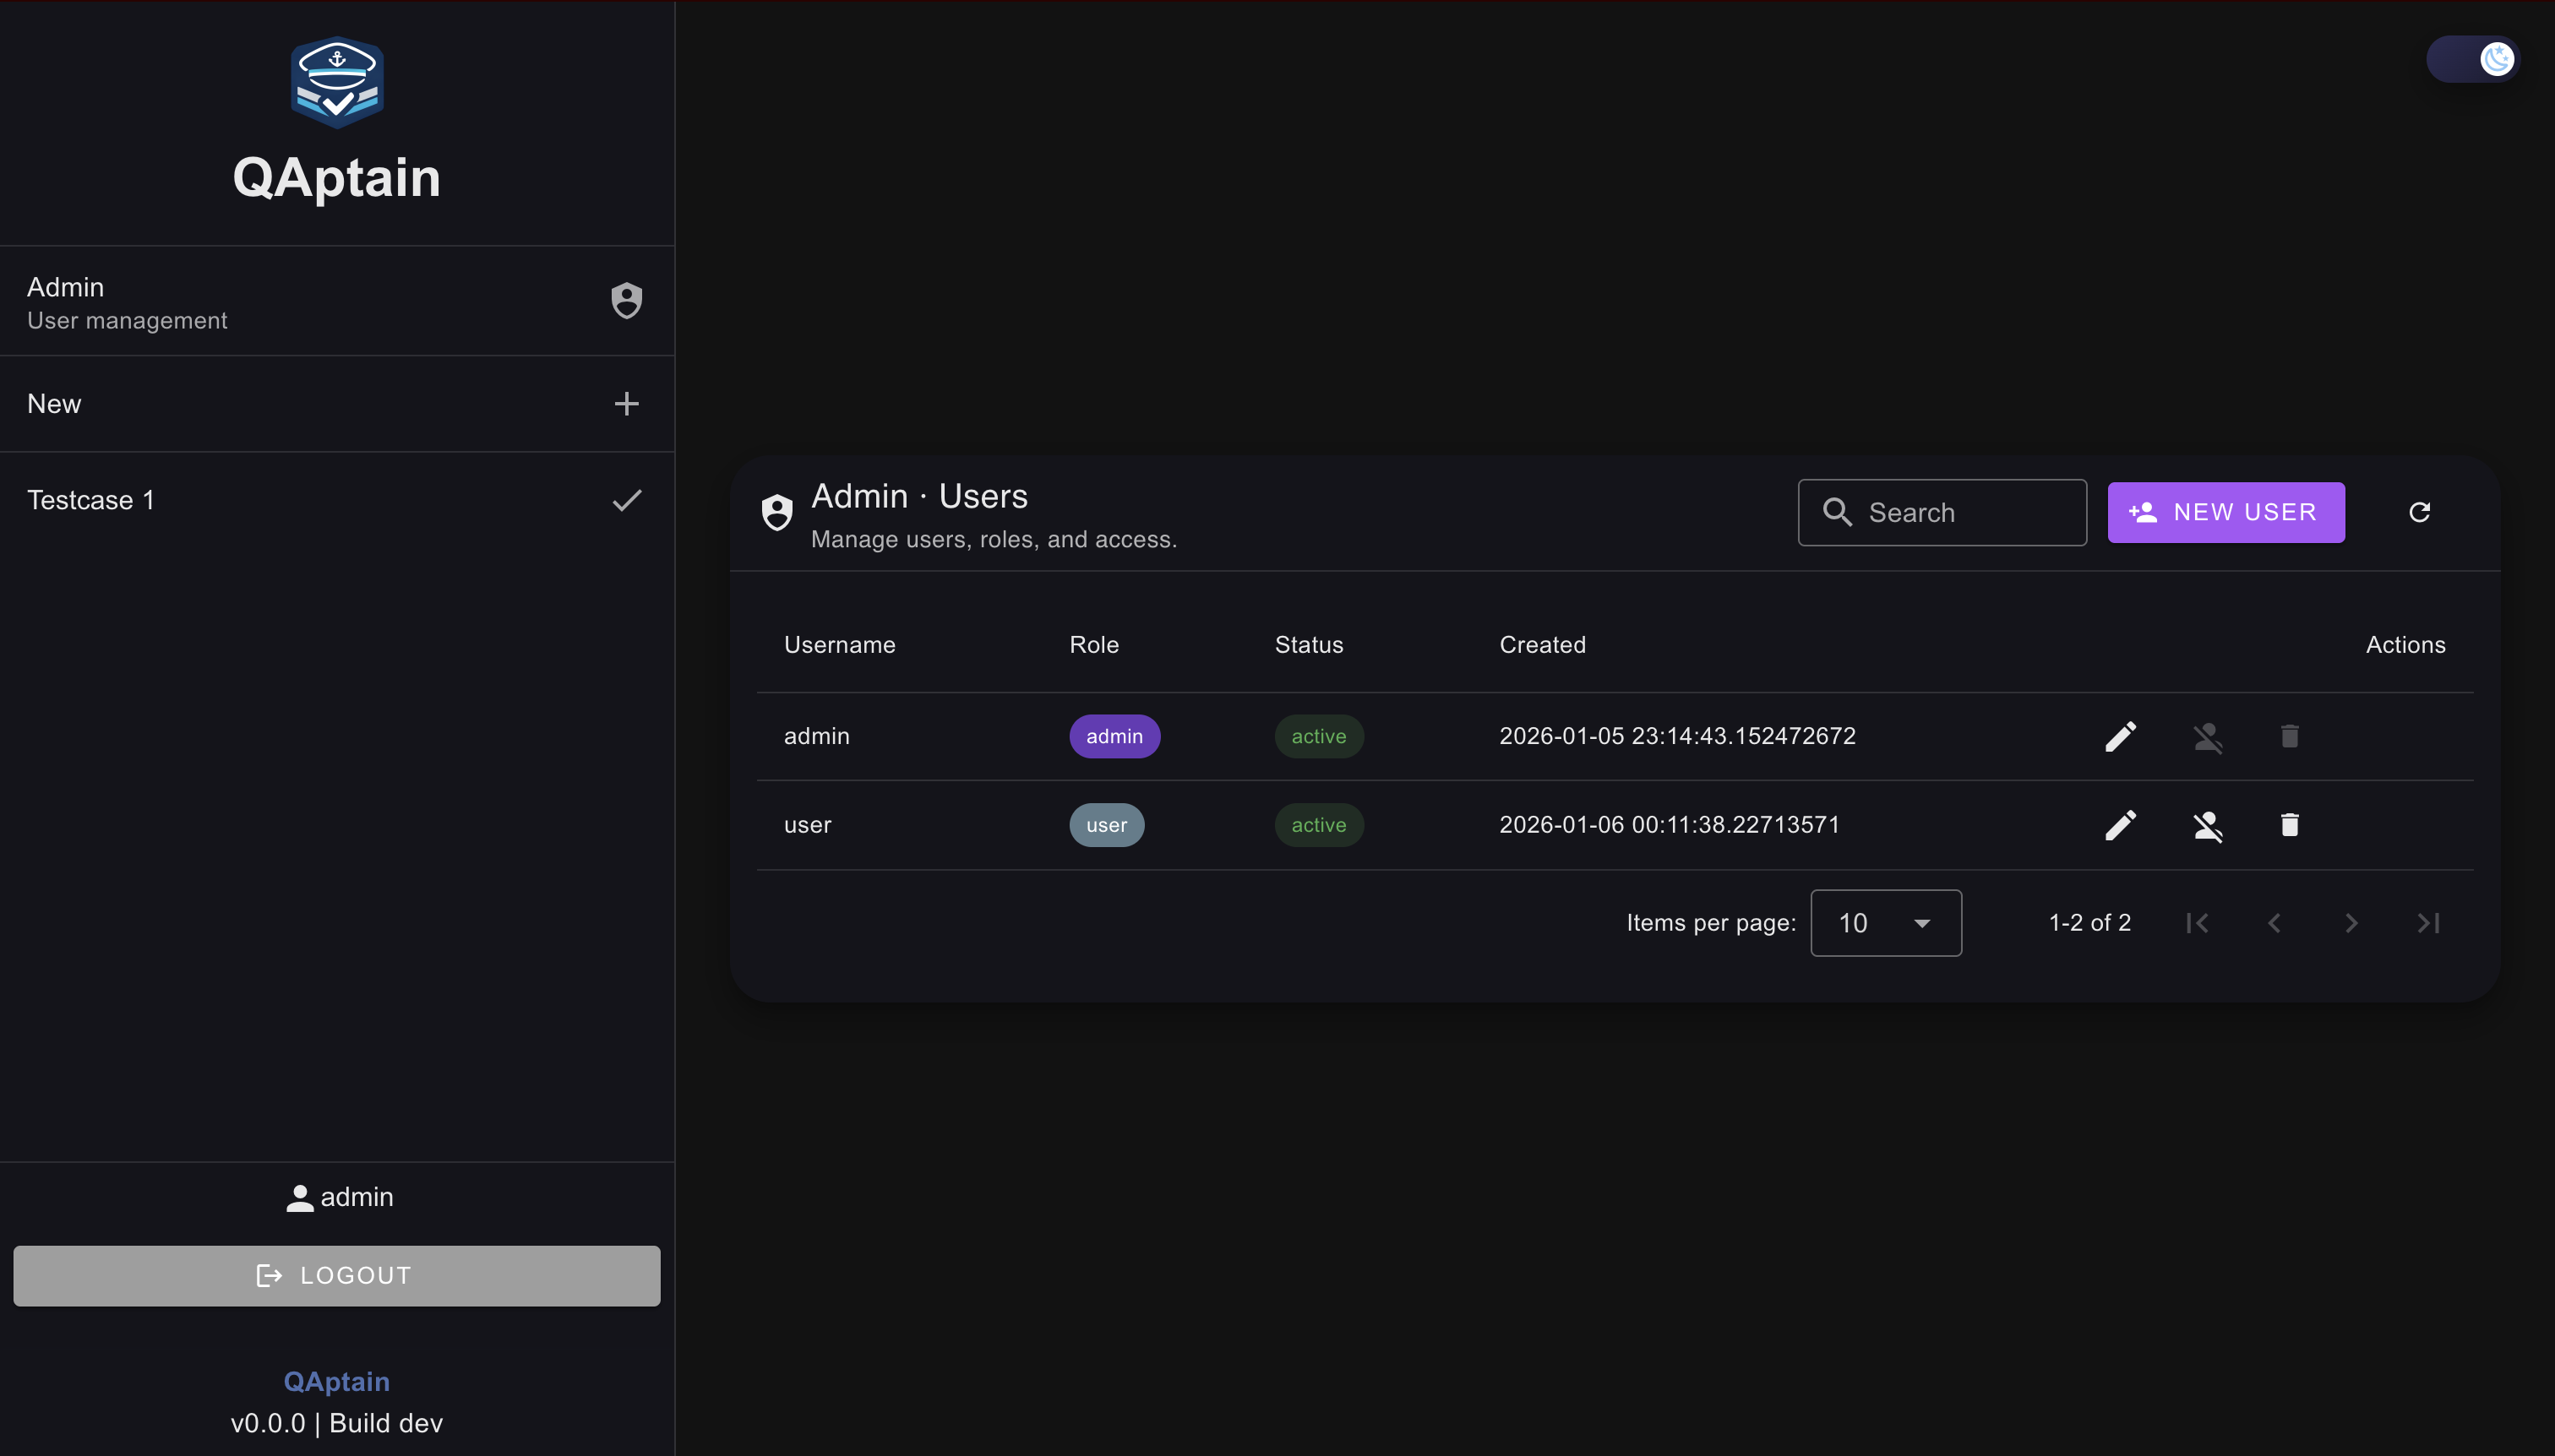This screenshot has width=2555, height=1456.
Task: Edit the admin user with the pencil icon
Action: click(x=2121, y=737)
